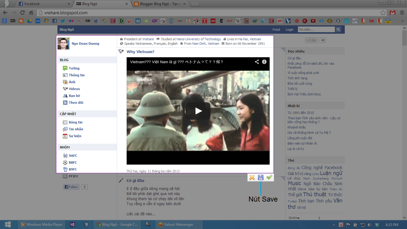407x229 pixels.
Task: Click the green checkmark confirm capture icon
Action: pyautogui.click(x=269, y=177)
